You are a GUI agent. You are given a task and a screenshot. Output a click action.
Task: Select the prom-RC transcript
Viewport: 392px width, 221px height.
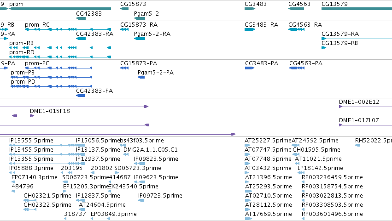pyautogui.click(x=68, y=29)
